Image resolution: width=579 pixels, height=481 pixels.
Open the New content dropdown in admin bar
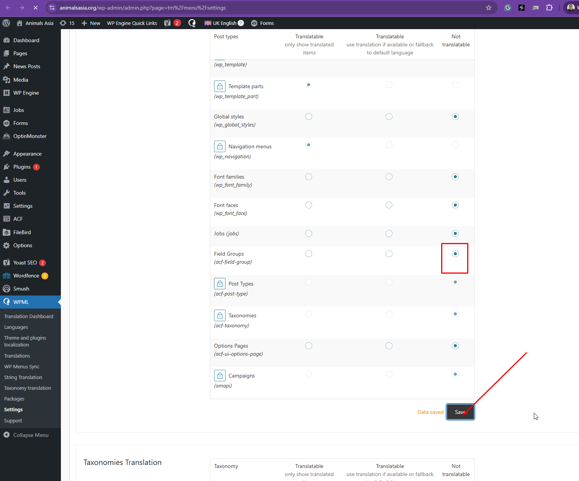coord(91,23)
